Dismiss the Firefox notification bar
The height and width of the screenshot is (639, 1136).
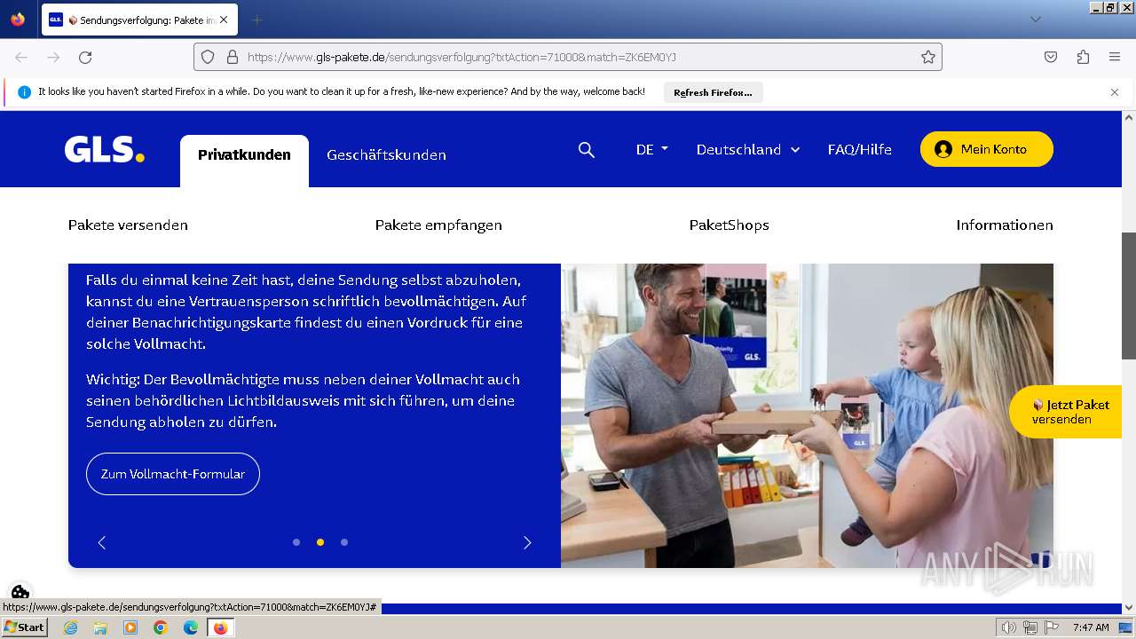pos(1115,92)
